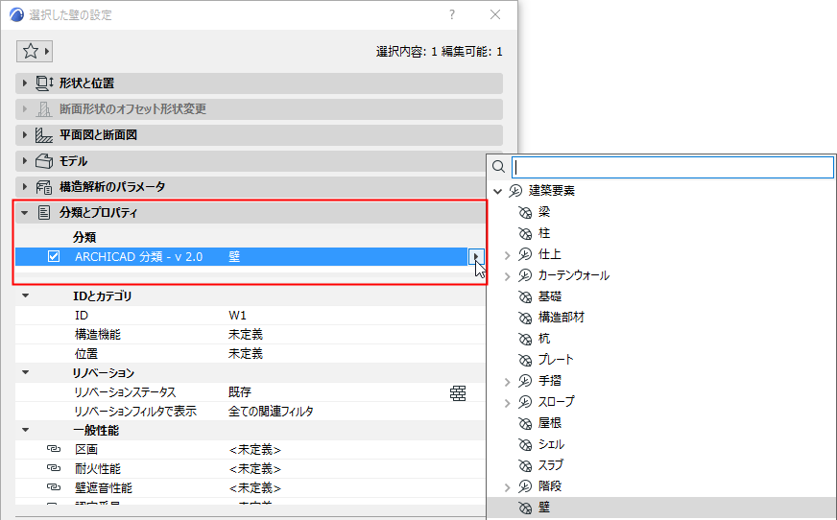Click the 平面図と断面図 hatch icon
Image resolution: width=837 pixels, height=520 pixels.
point(44,135)
